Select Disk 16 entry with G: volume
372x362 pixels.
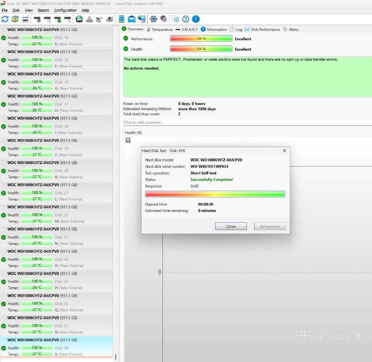[x=56, y=81]
